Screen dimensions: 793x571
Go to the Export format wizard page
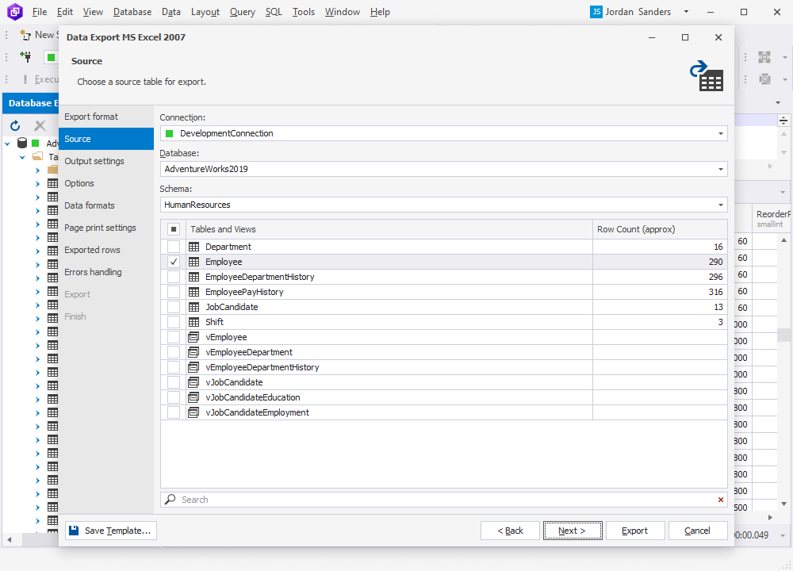[x=106, y=117]
